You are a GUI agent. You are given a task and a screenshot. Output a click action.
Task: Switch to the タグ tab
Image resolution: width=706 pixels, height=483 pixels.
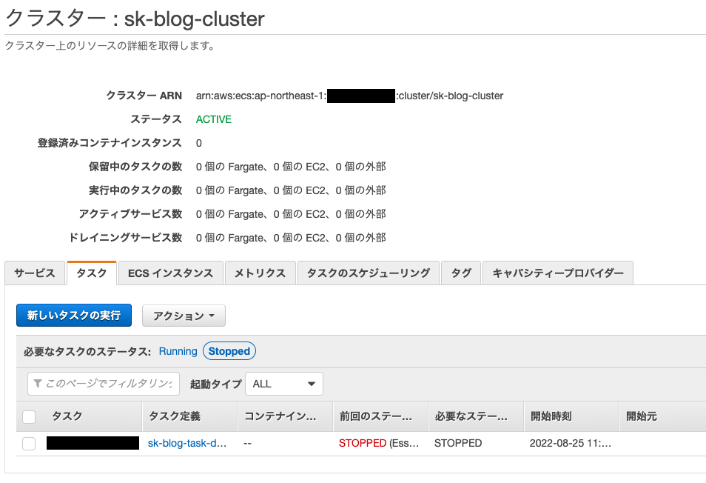coord(460,273)
